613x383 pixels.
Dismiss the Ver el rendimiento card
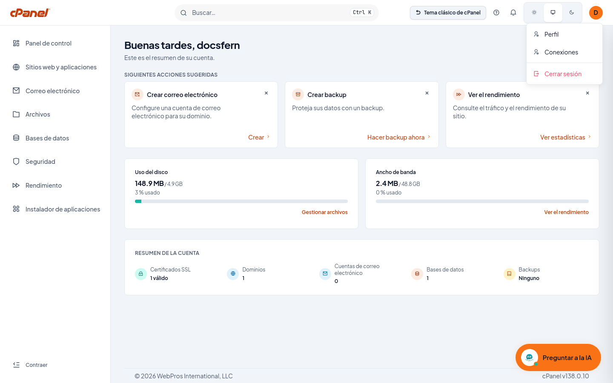587,93
